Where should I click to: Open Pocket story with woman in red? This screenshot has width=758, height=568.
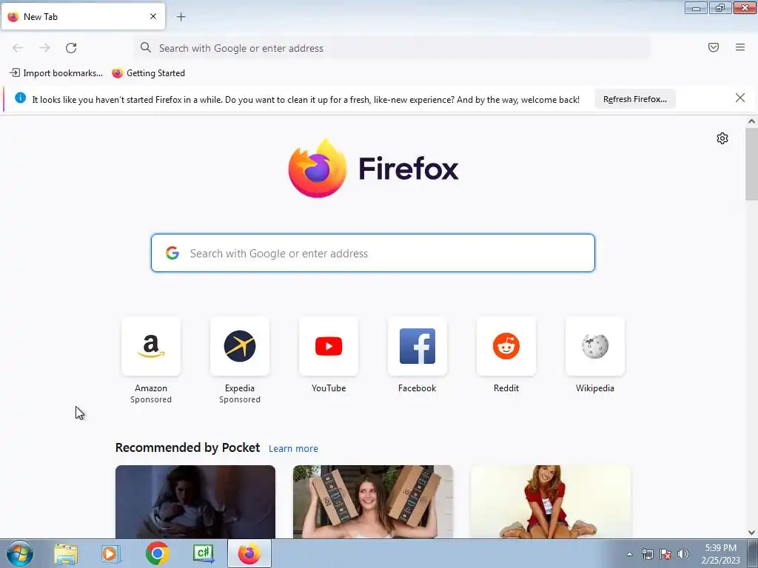tap(551, 502)
